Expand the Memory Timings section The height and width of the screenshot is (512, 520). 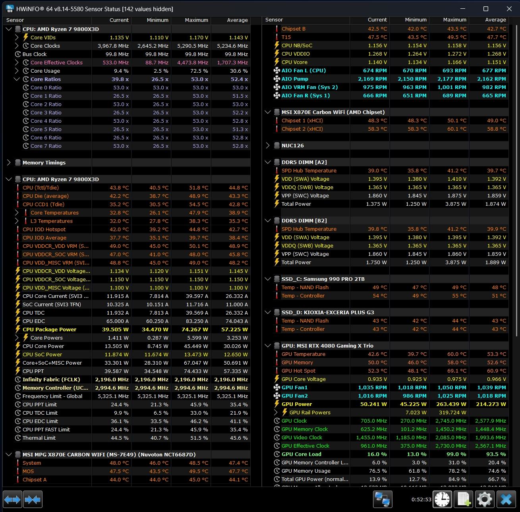click(x=9, y=162)
